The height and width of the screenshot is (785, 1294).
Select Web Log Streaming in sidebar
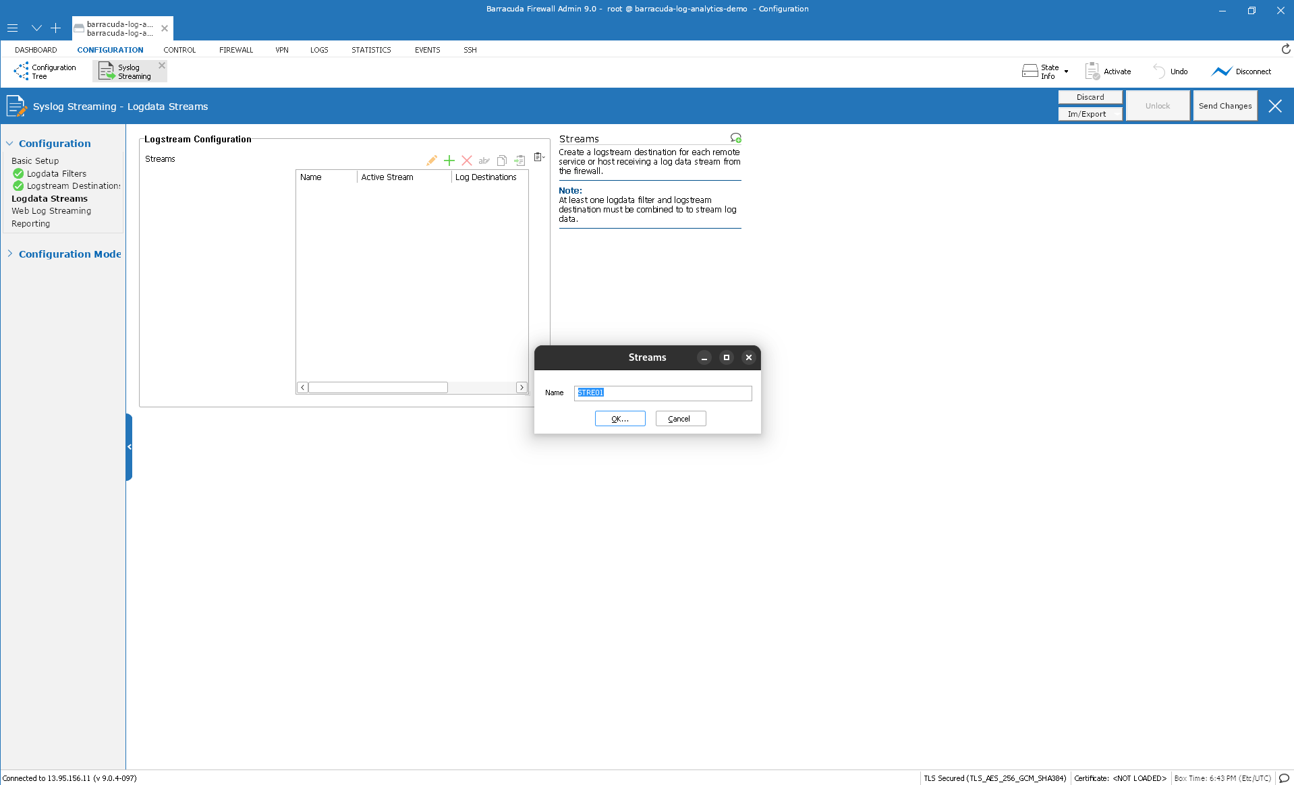click(51, 211)
